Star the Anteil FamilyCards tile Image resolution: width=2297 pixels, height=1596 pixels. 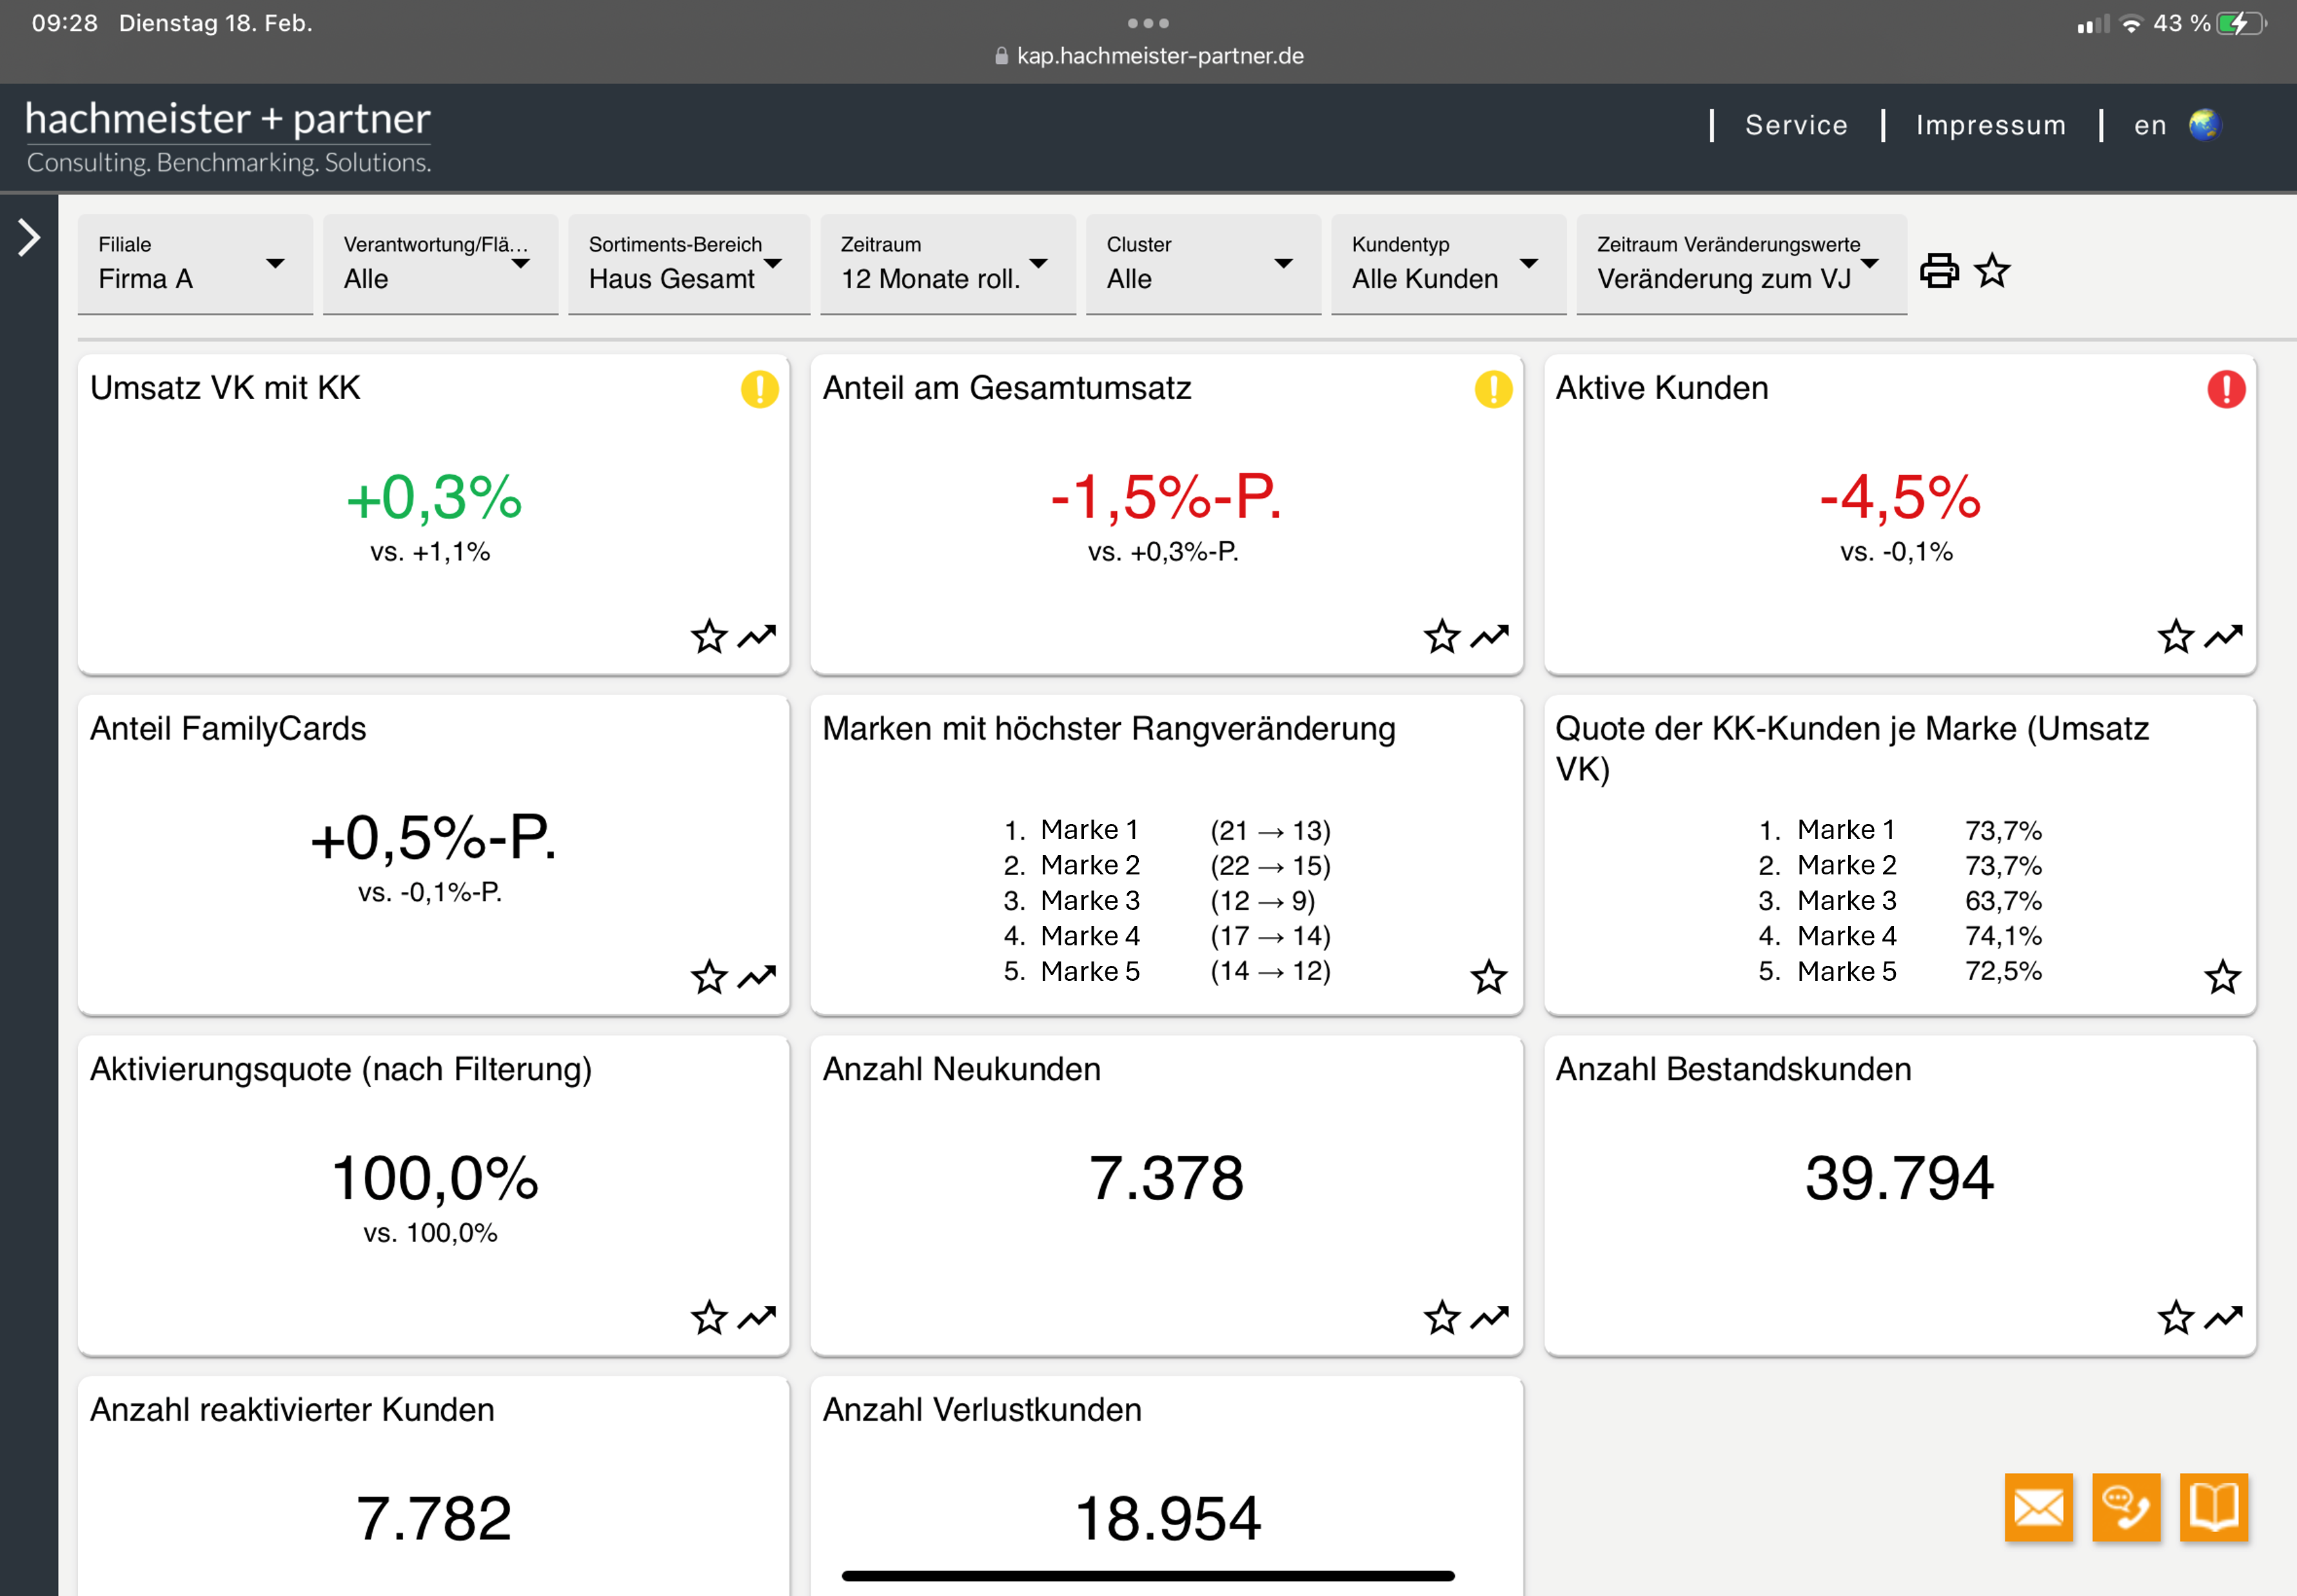click(709, 977)
